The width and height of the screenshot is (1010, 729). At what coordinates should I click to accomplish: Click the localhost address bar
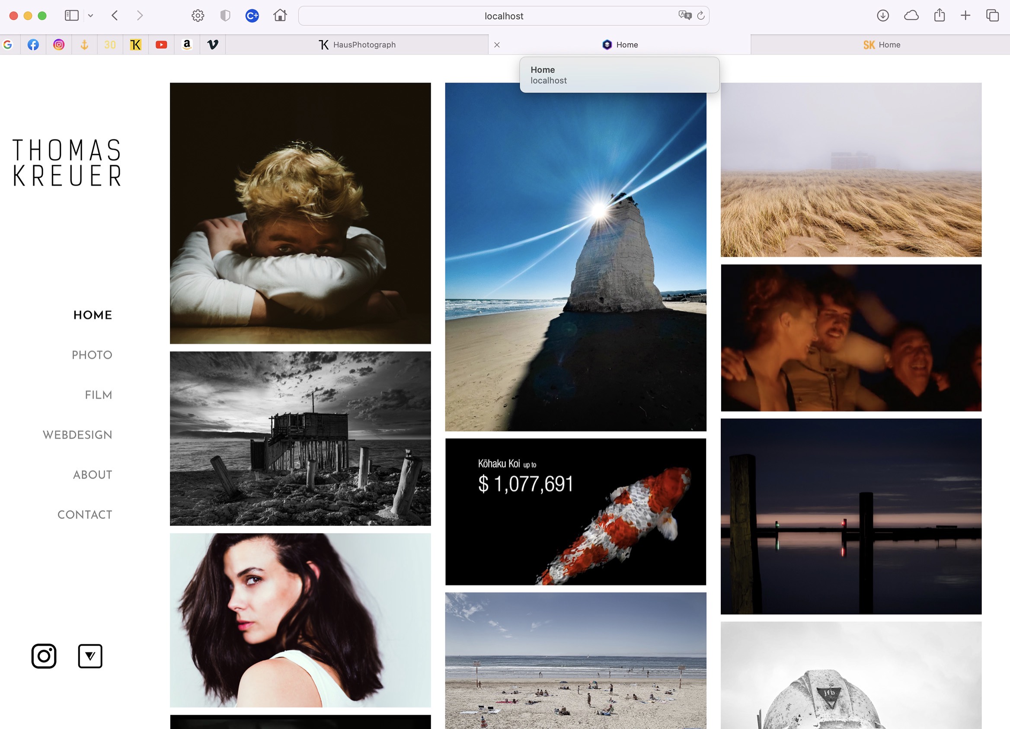[504, 16]
